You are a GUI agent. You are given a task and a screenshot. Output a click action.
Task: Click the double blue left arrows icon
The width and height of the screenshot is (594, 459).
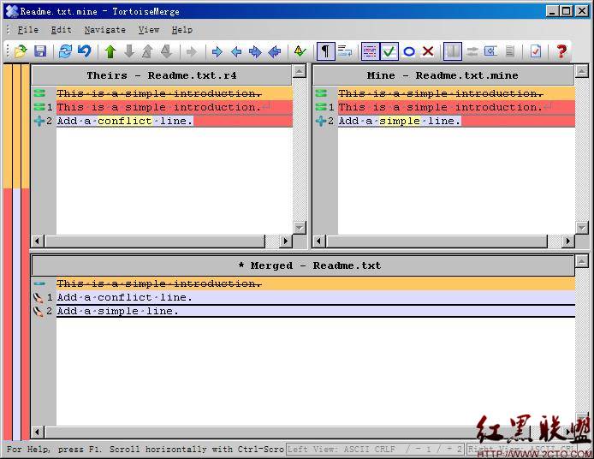tap(274, 51)
